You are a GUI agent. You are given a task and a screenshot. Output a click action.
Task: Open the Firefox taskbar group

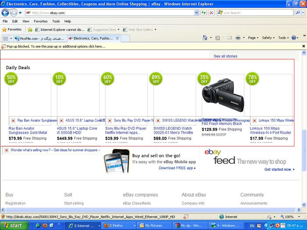click(120, 226)
